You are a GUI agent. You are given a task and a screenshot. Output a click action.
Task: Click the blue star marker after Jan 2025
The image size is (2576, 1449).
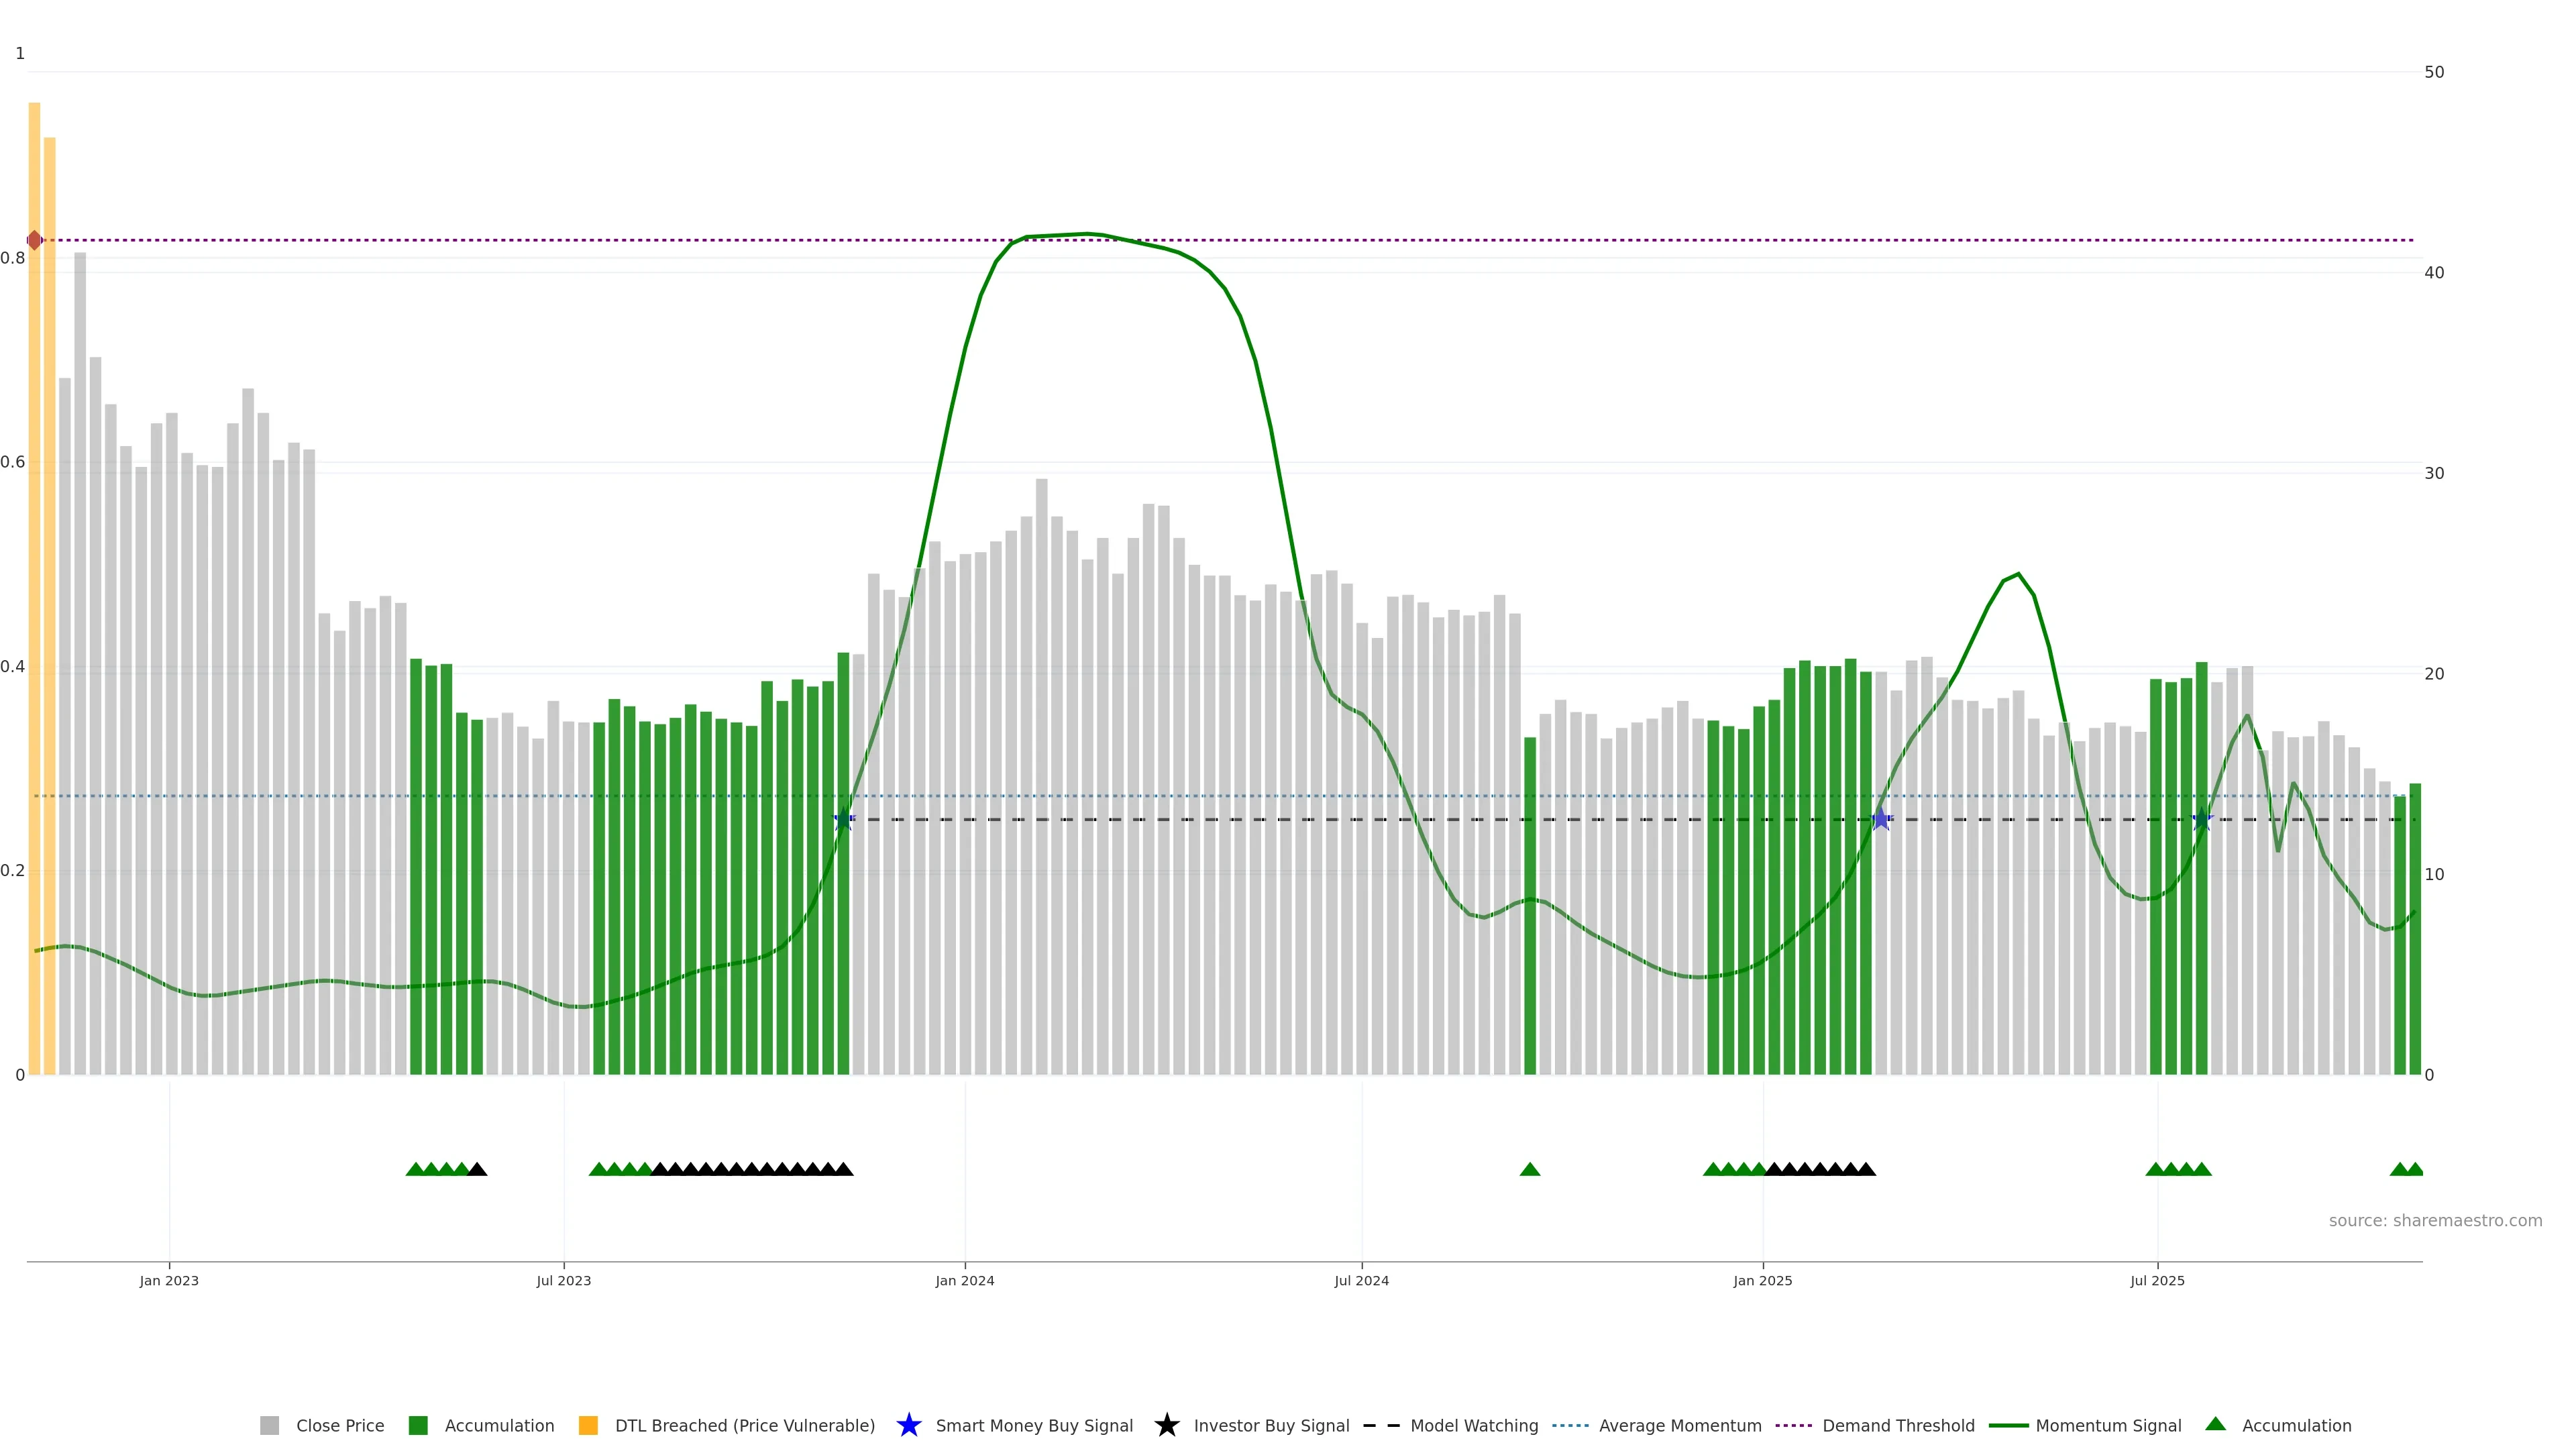tap(1881, 819)
